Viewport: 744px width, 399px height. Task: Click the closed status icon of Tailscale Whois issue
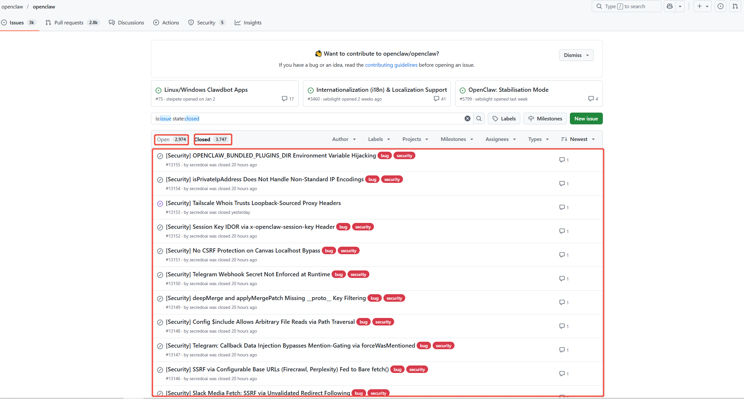tap(160, 204)
